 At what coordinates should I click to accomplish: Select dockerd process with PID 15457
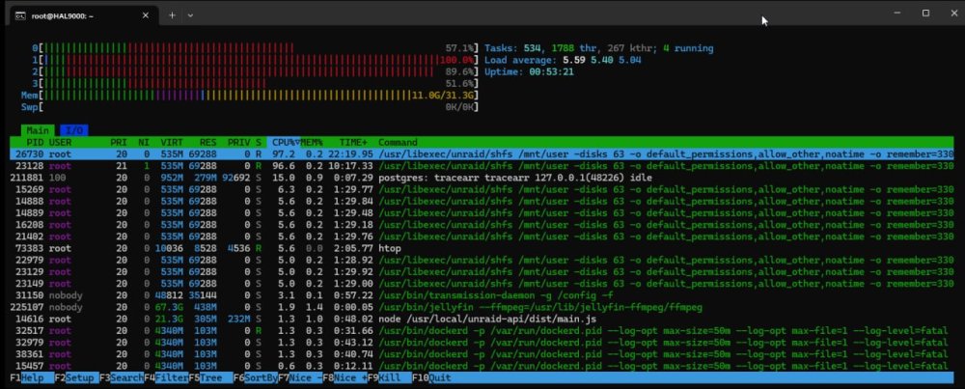click(x=482, y=366)
